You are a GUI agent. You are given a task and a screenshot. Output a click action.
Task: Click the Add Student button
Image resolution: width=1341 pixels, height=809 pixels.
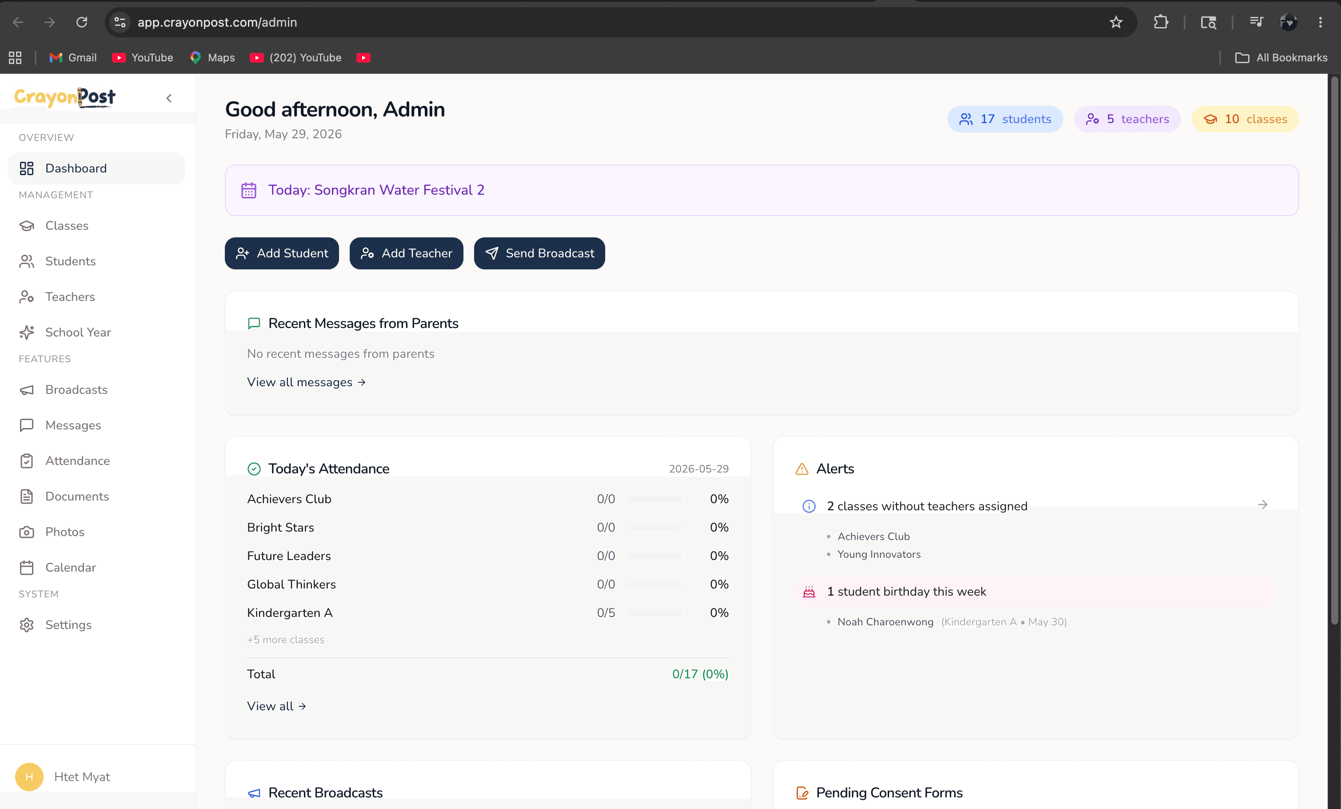[282, 253]
